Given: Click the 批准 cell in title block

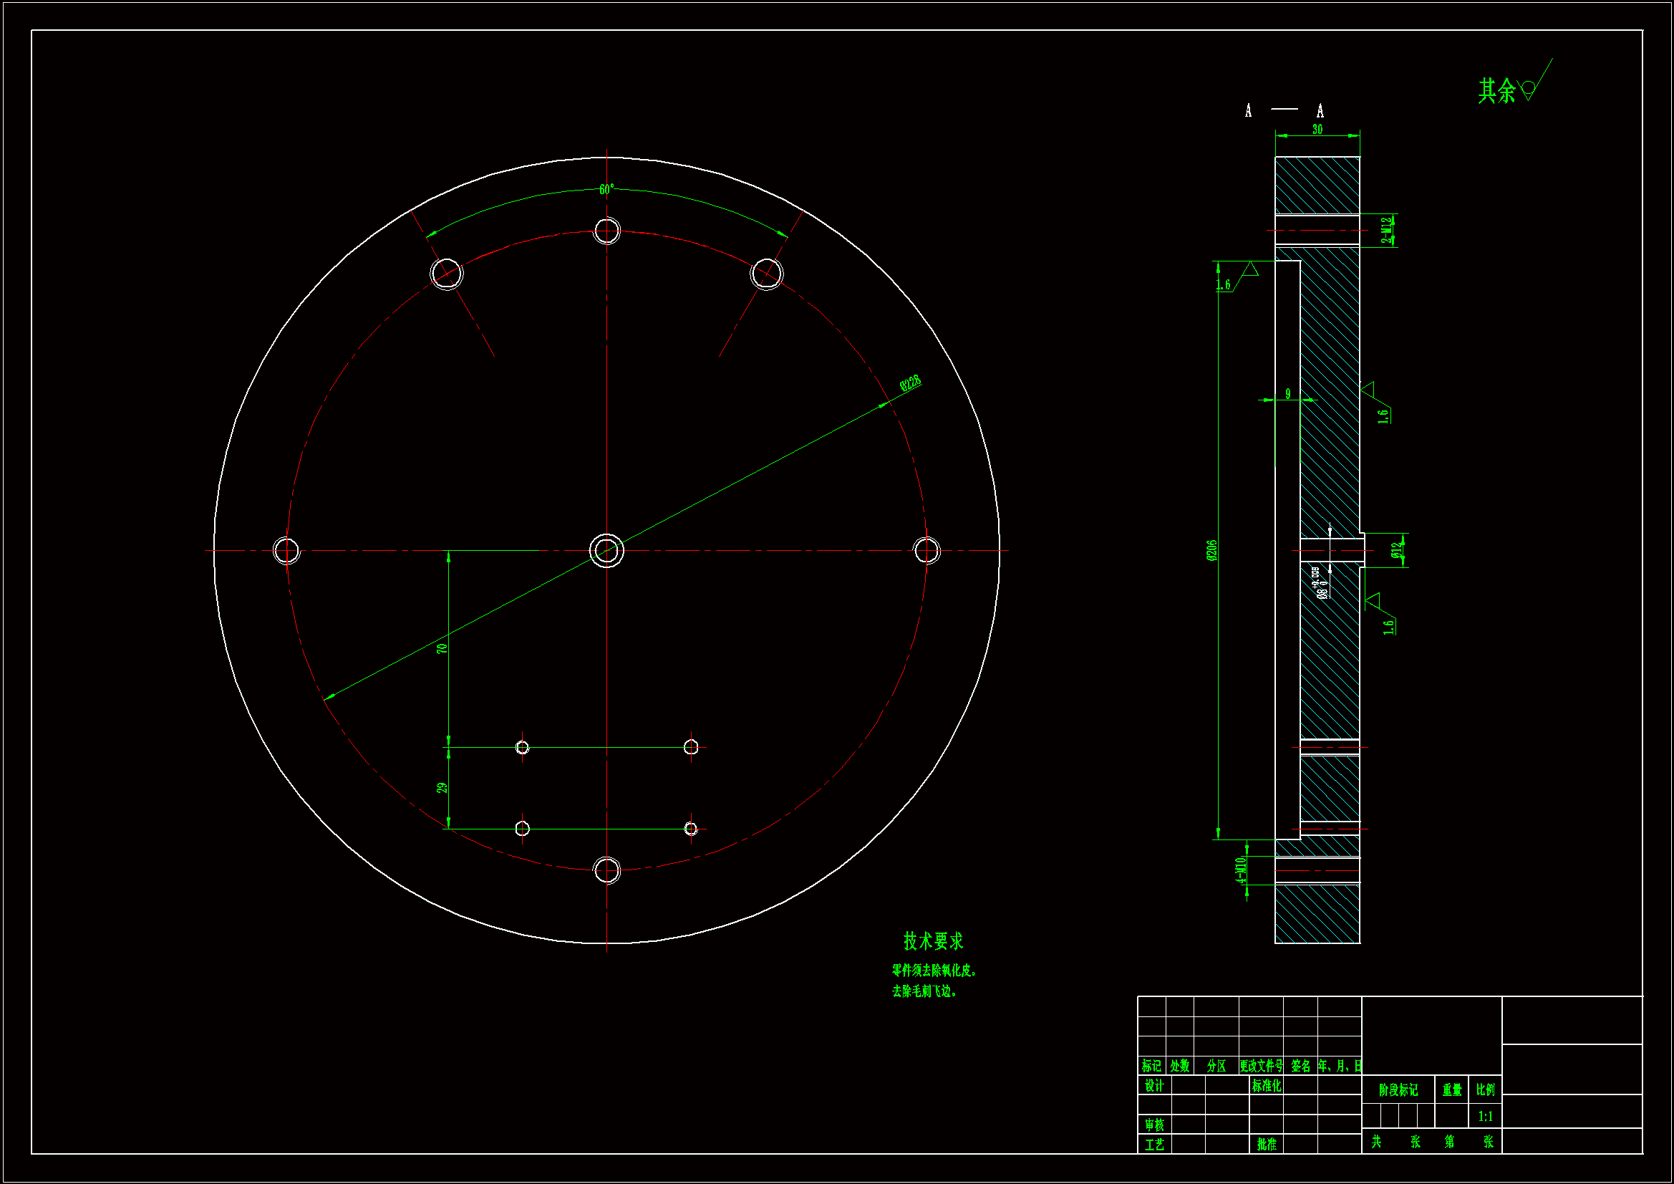Looking at the screenshot, I should pyautogui.click(x=1267, y=1145).
